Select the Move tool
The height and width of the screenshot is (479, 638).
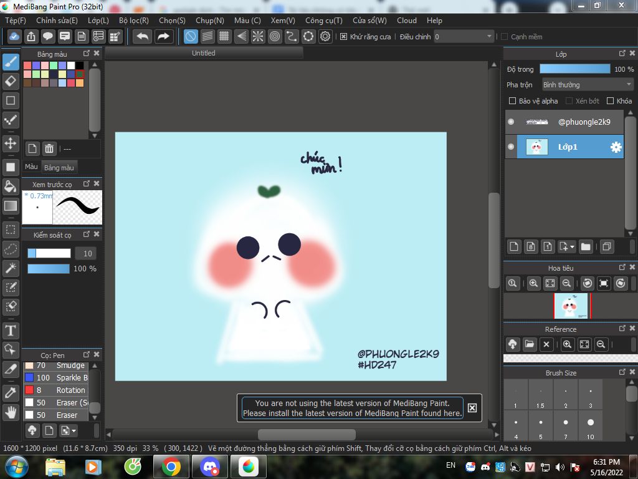pyautogui.click(x=11, y=143)
